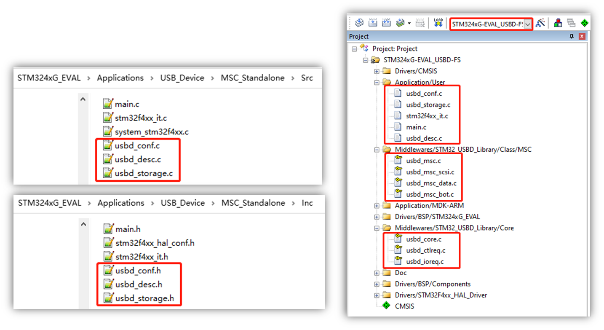Collapse the Project: Project root node
This screenshot has height=330, width=604.
tap(354, 49)
